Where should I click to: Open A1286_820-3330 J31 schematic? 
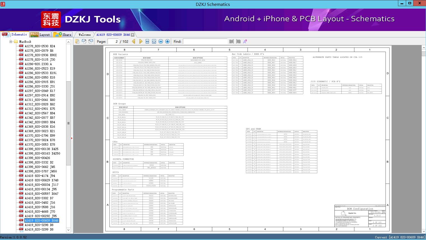pyautogui.click(x=40, y=86)
